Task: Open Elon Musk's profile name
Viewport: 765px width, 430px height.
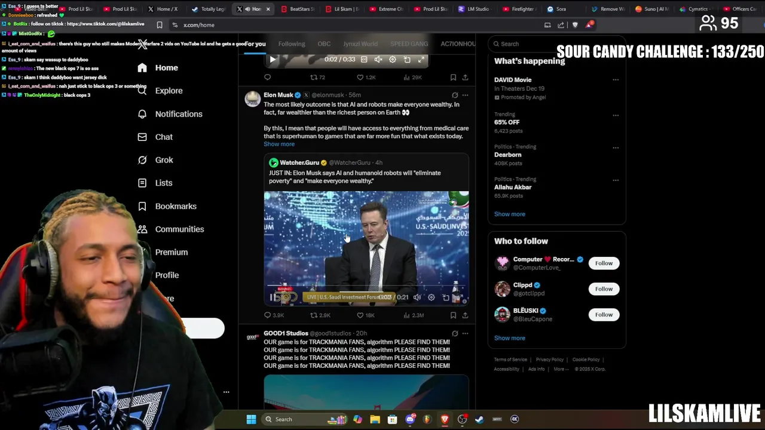Action: [x=279, y=95]
